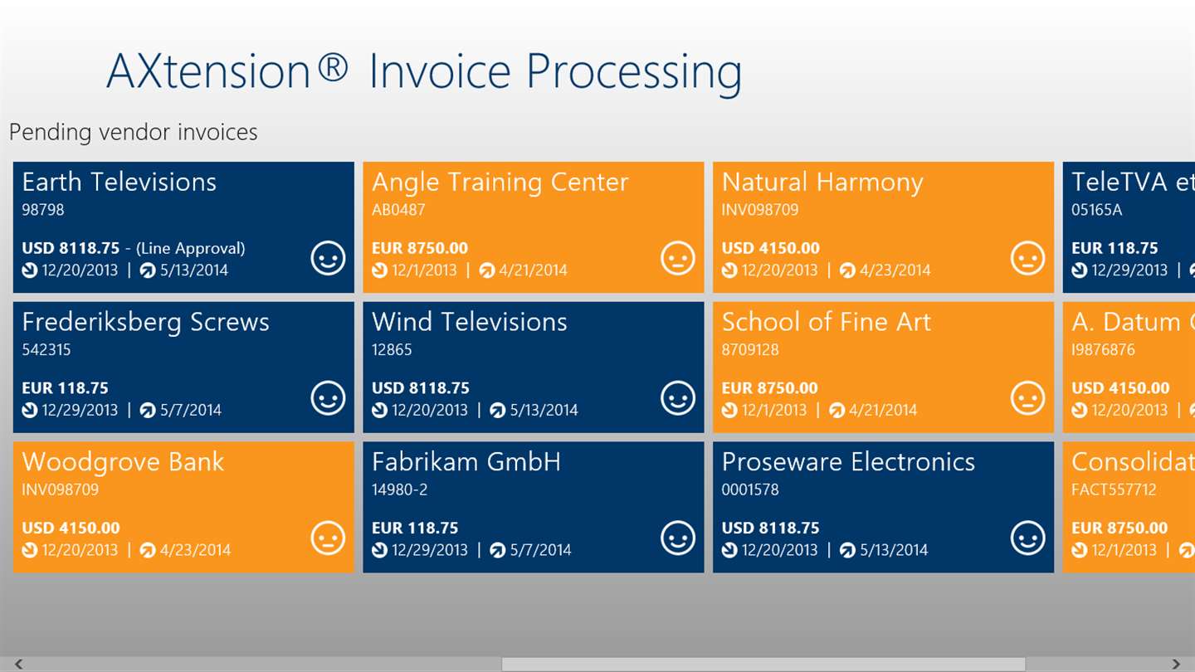The image size is (1195, 672).
Task: Click the horizontal scrollbar thumb
Action: click(x=763, y=664)
